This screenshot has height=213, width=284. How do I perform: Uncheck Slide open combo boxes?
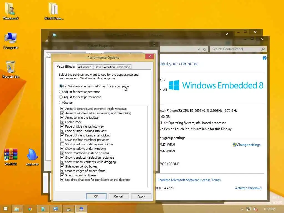pos(62,166)
